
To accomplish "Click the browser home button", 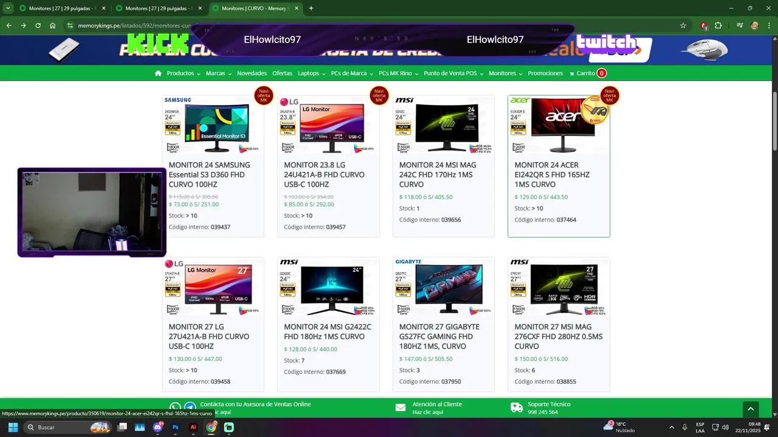I will tap(53, 25).
